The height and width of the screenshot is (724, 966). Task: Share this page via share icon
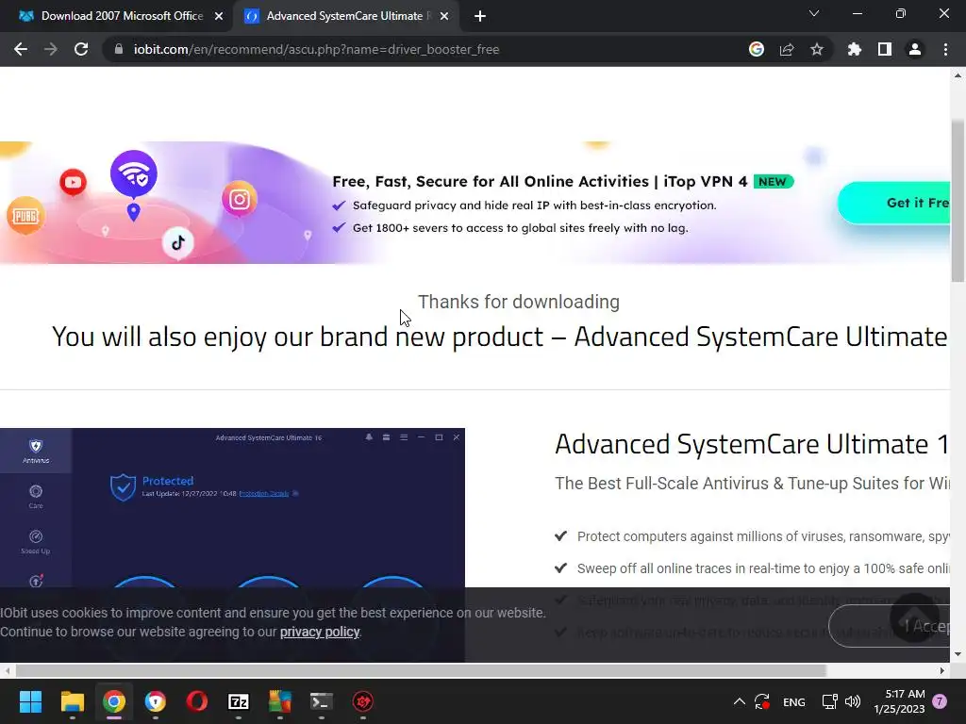pos(787,49)
